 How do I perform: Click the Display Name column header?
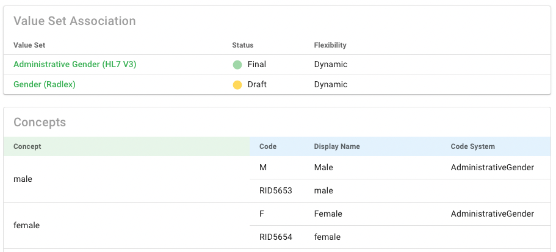[x=336, y=146]
